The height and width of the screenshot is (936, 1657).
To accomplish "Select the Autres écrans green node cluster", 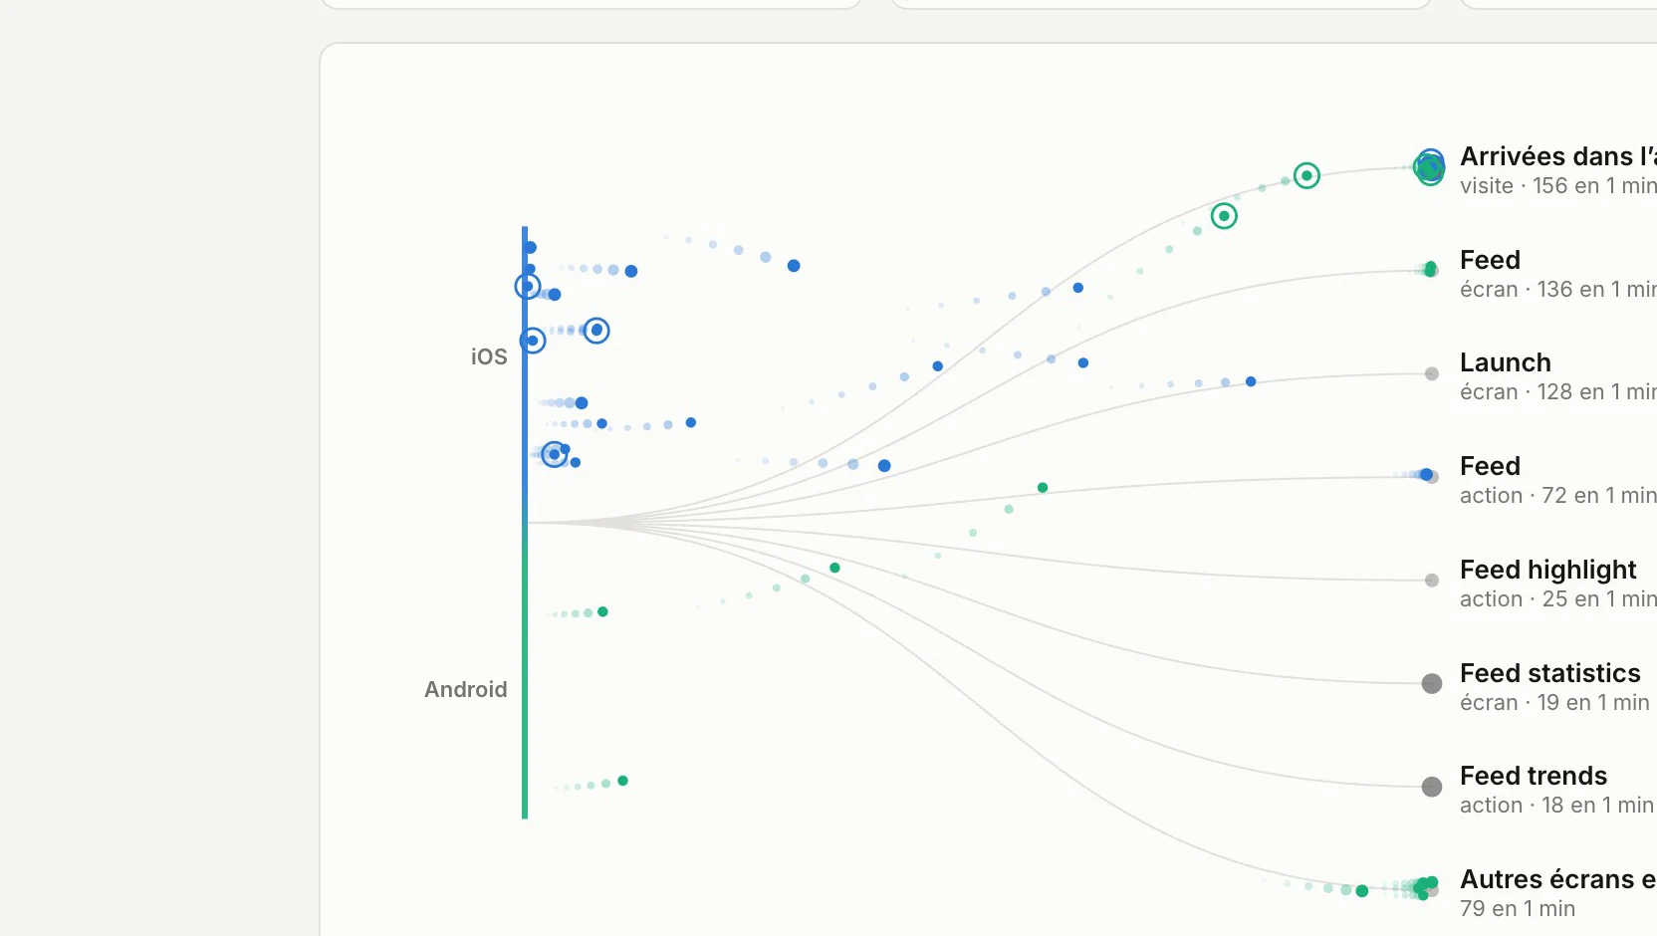I will coord(1426,886).
